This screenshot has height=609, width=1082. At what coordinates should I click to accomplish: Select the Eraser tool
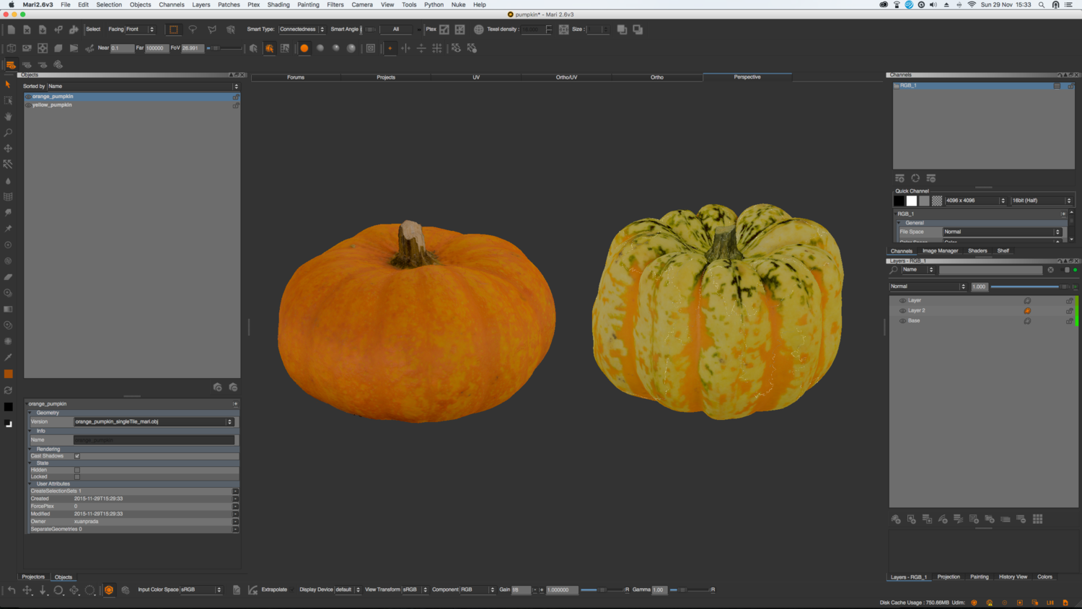(x=8, y=277)
